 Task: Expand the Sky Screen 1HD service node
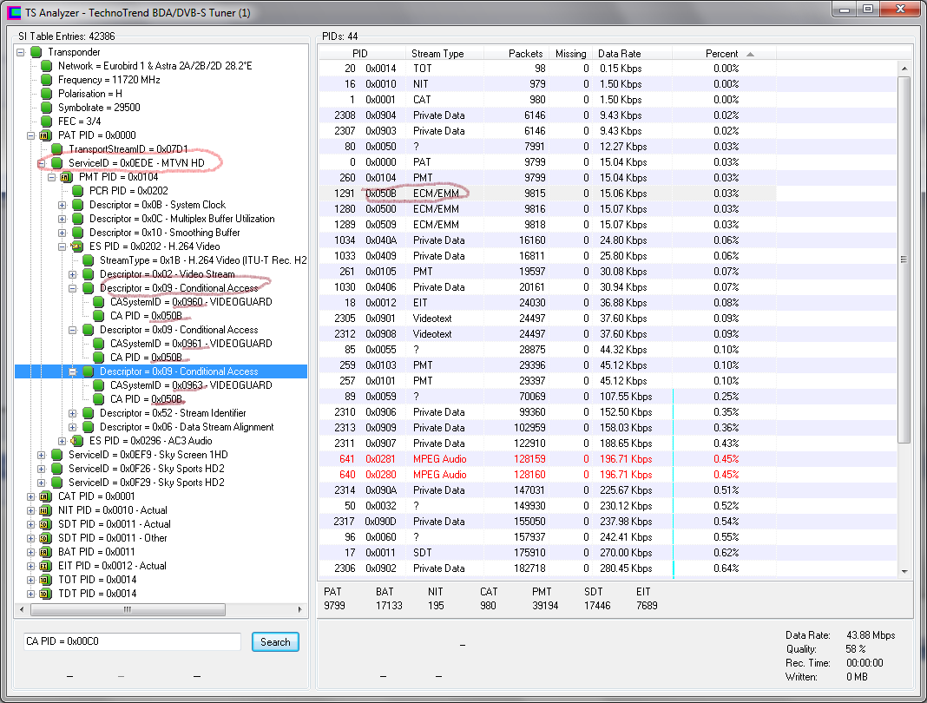point(42,455)
